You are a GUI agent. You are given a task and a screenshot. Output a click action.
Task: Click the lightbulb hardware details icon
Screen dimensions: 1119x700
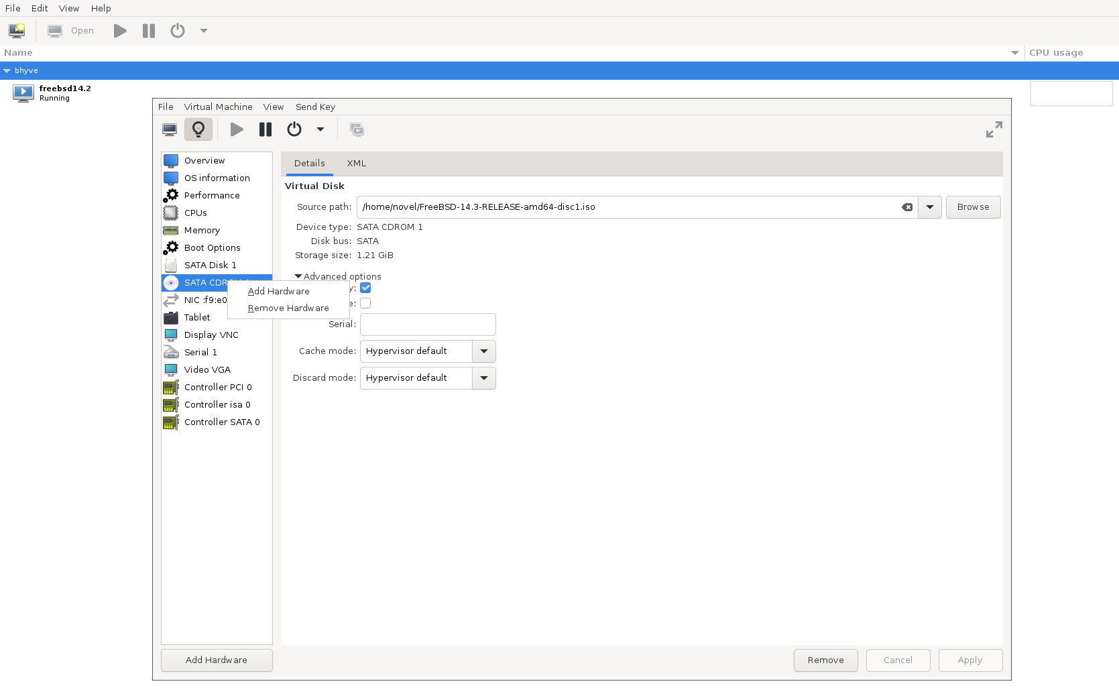coord(198,129)
